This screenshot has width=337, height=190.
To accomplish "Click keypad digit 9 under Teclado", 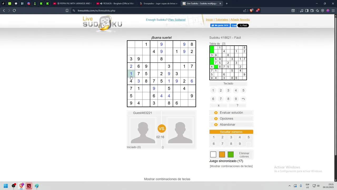I will [x=236, y=99].
